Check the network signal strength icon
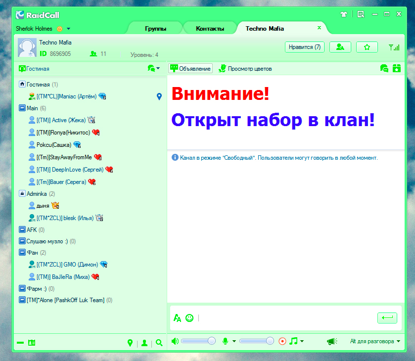Screen dimensions: 415x361 [x=394, y=47]
